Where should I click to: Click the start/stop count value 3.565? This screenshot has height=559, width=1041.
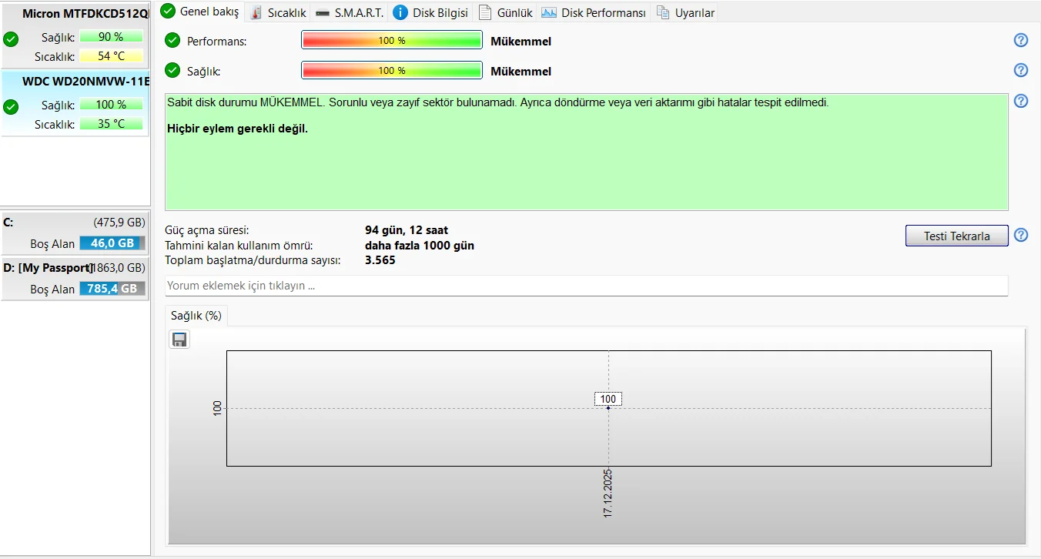coord(380,260)
